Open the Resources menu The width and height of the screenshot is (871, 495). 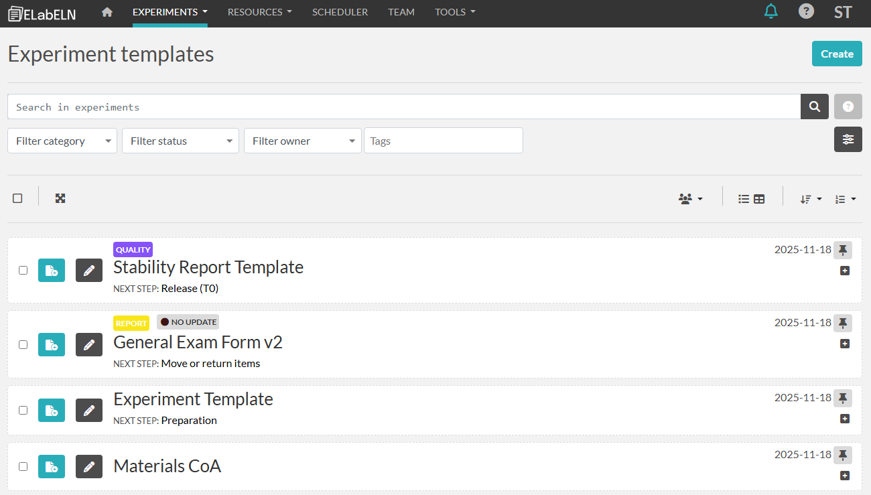[259, 12]
